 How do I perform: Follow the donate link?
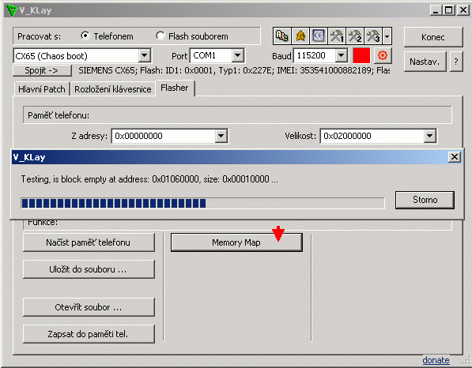pos(436,360)
